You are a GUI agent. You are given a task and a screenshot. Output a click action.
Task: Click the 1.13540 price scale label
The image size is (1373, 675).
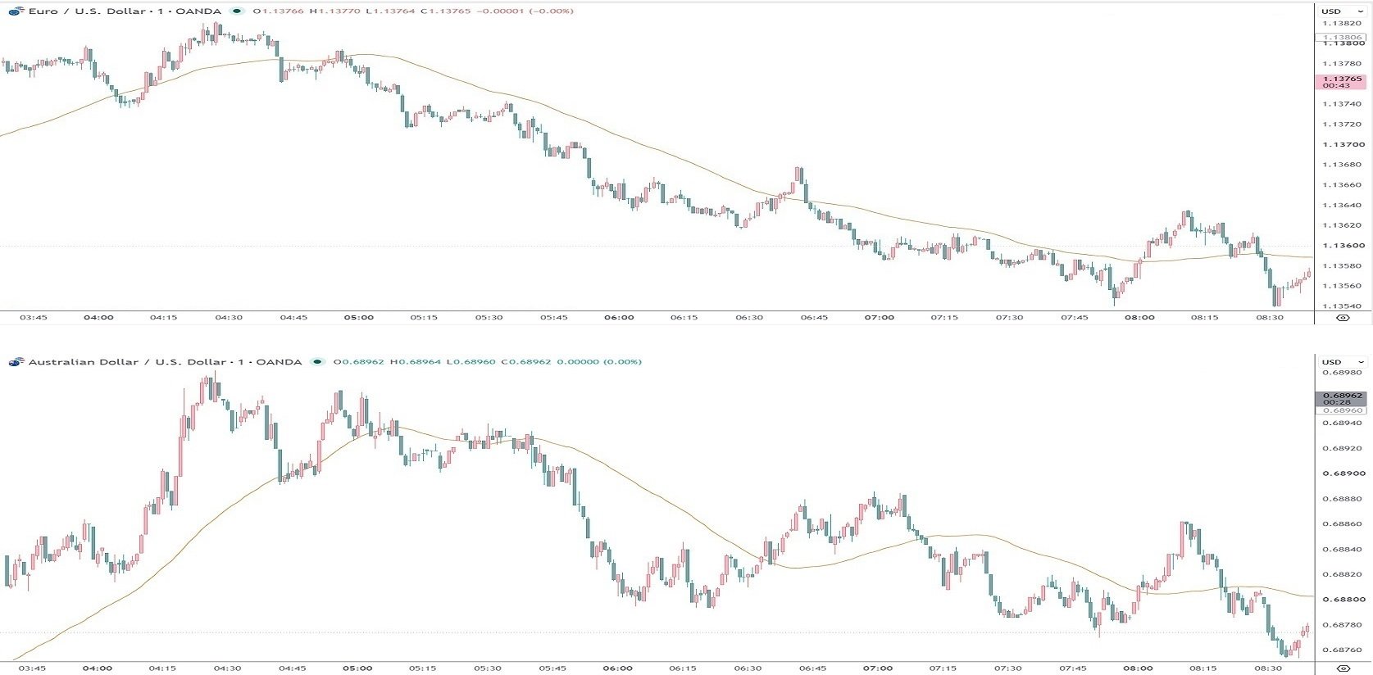click(1342, 306)
